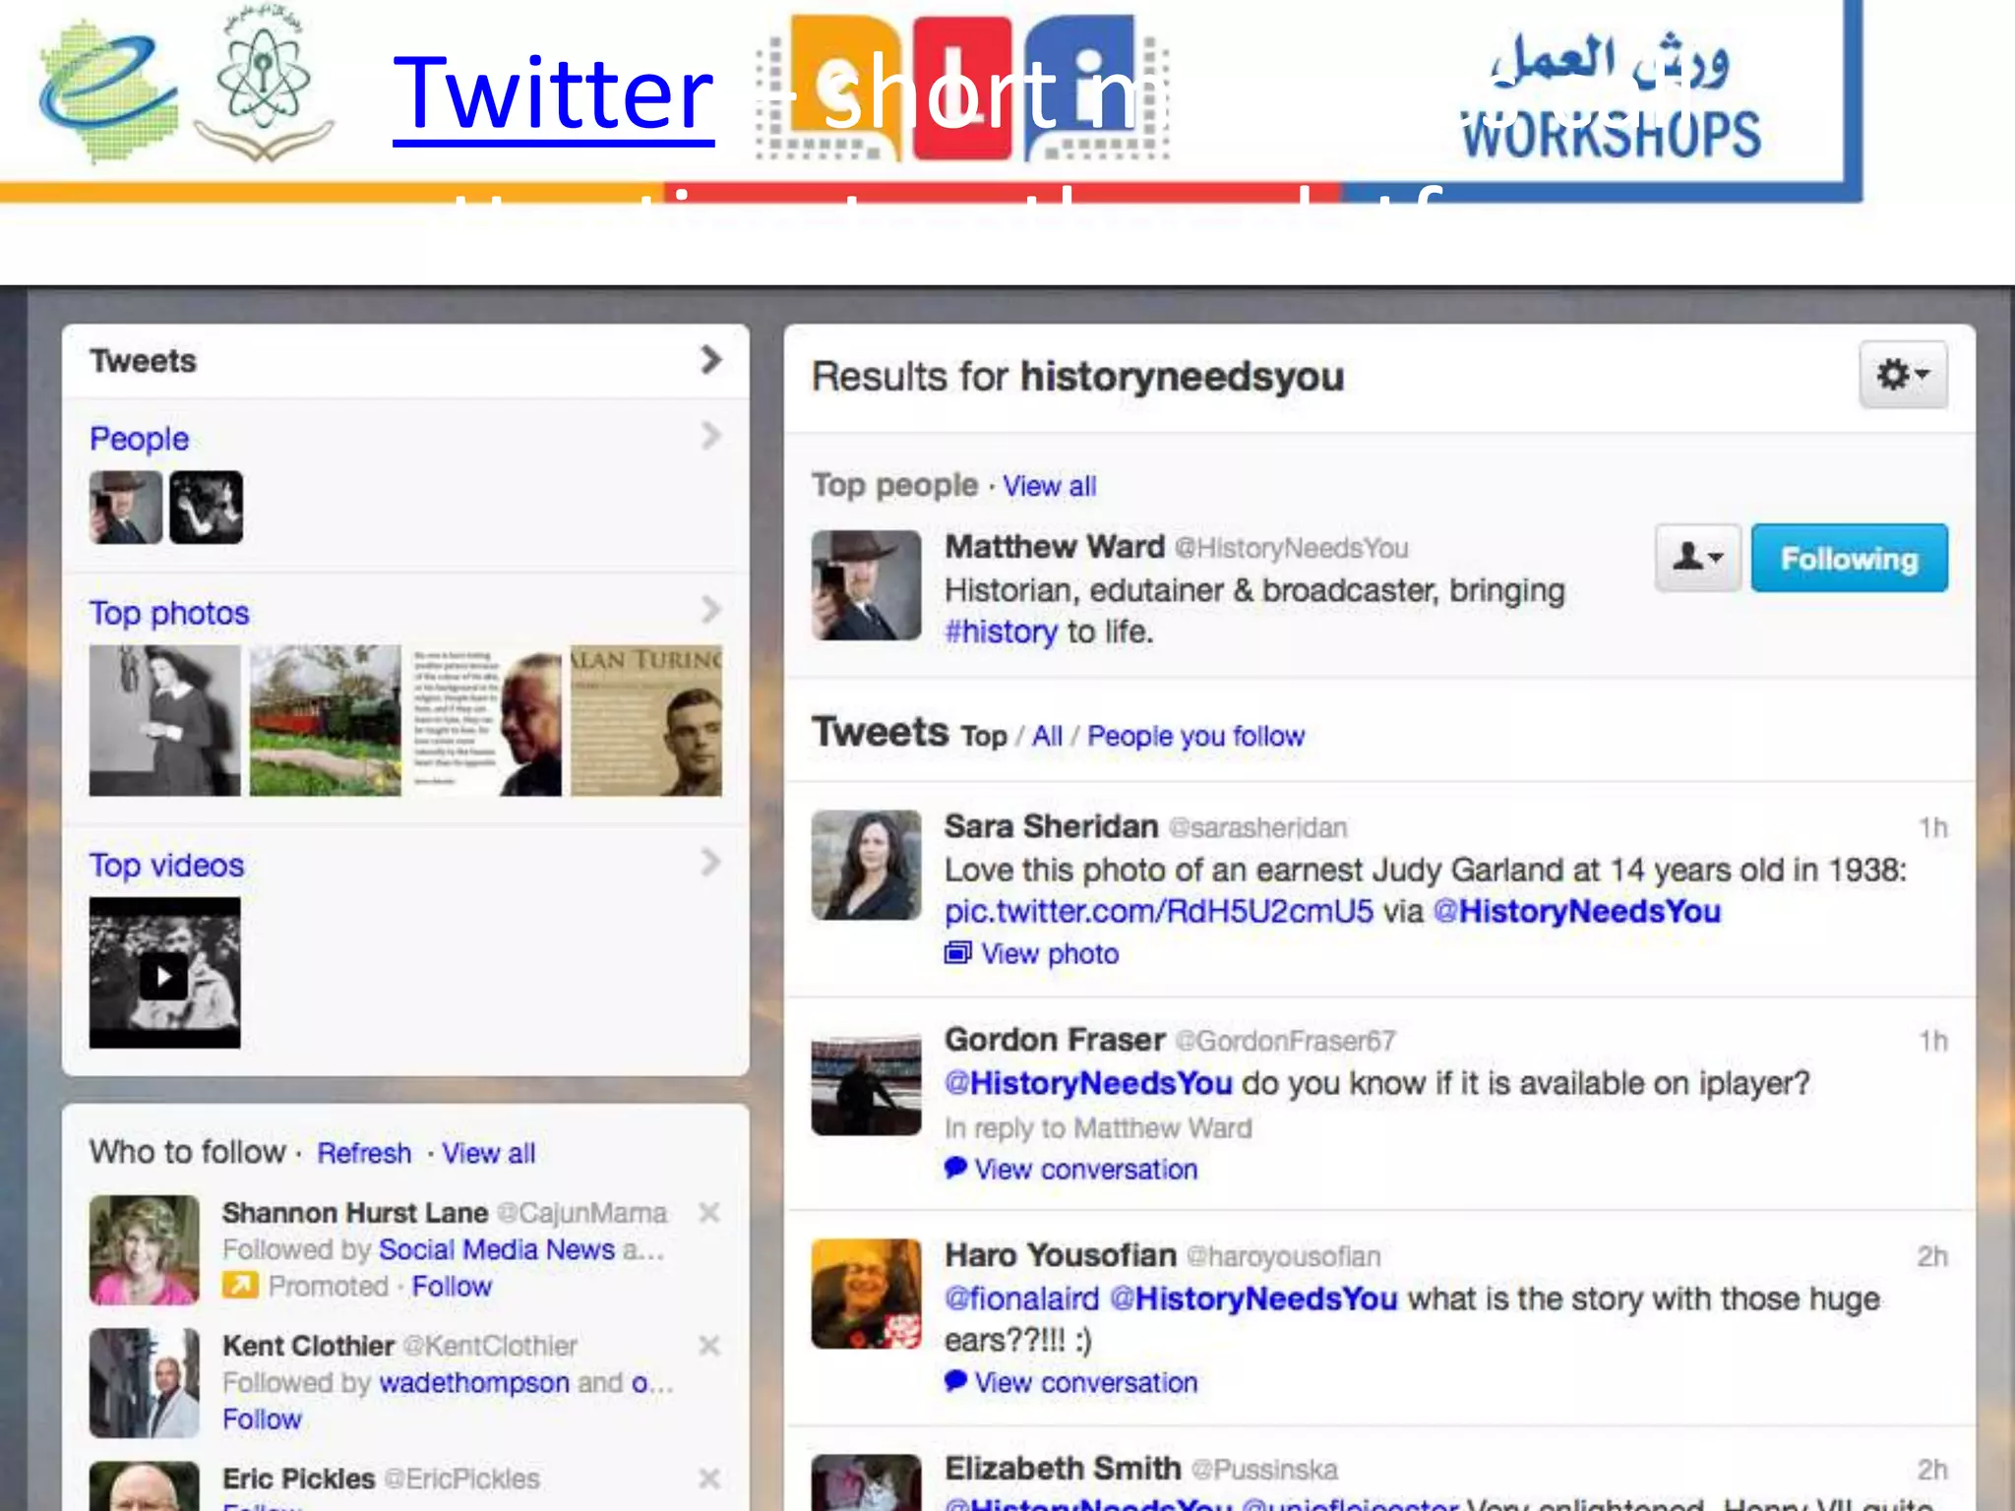
Task: Follow Shannon Hurst Lane
Action: tap(452, 1287)
